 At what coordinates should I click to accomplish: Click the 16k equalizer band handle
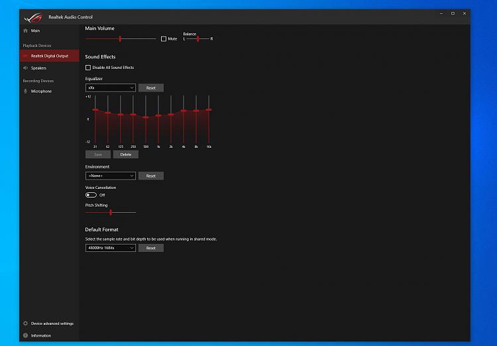point(209,110)
